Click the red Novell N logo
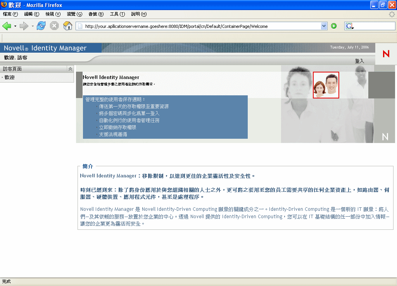Viewport: 397px width, 286px height. pos(386,53)
